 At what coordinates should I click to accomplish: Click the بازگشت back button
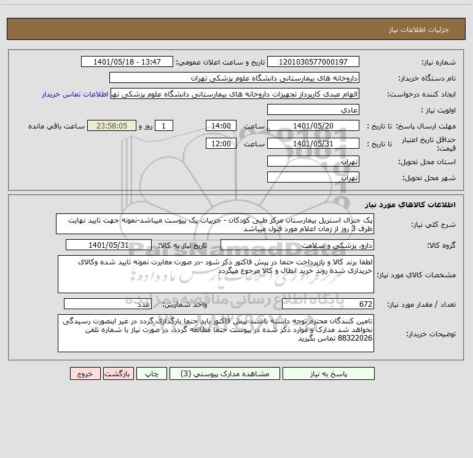click(118, 373)
